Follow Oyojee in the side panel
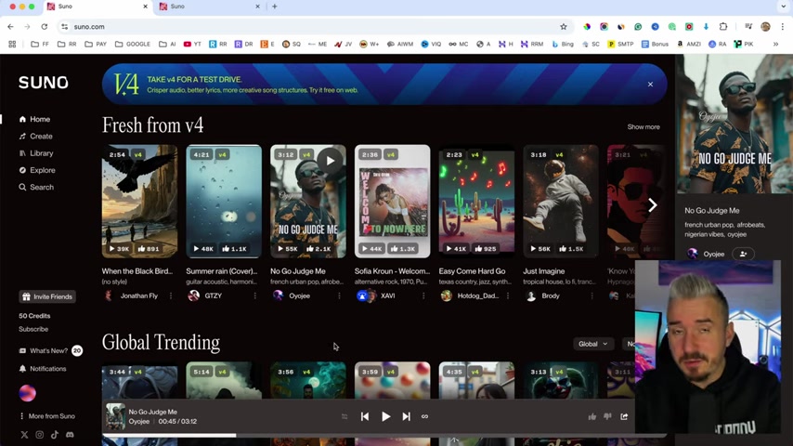The image size is (793, 446). (743, 255)
